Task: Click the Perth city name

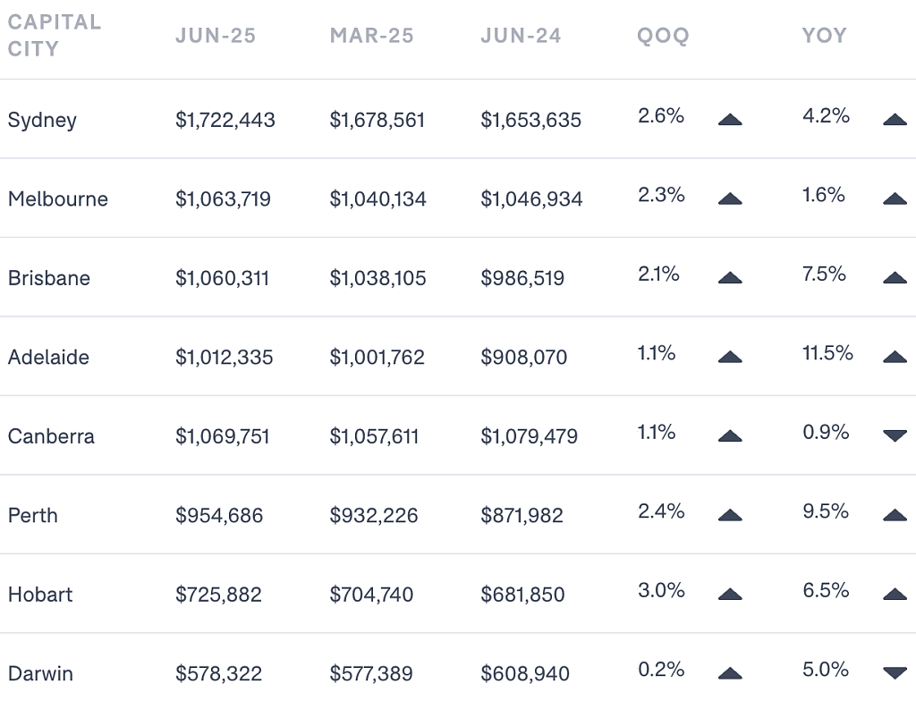Action: [33, 515]
